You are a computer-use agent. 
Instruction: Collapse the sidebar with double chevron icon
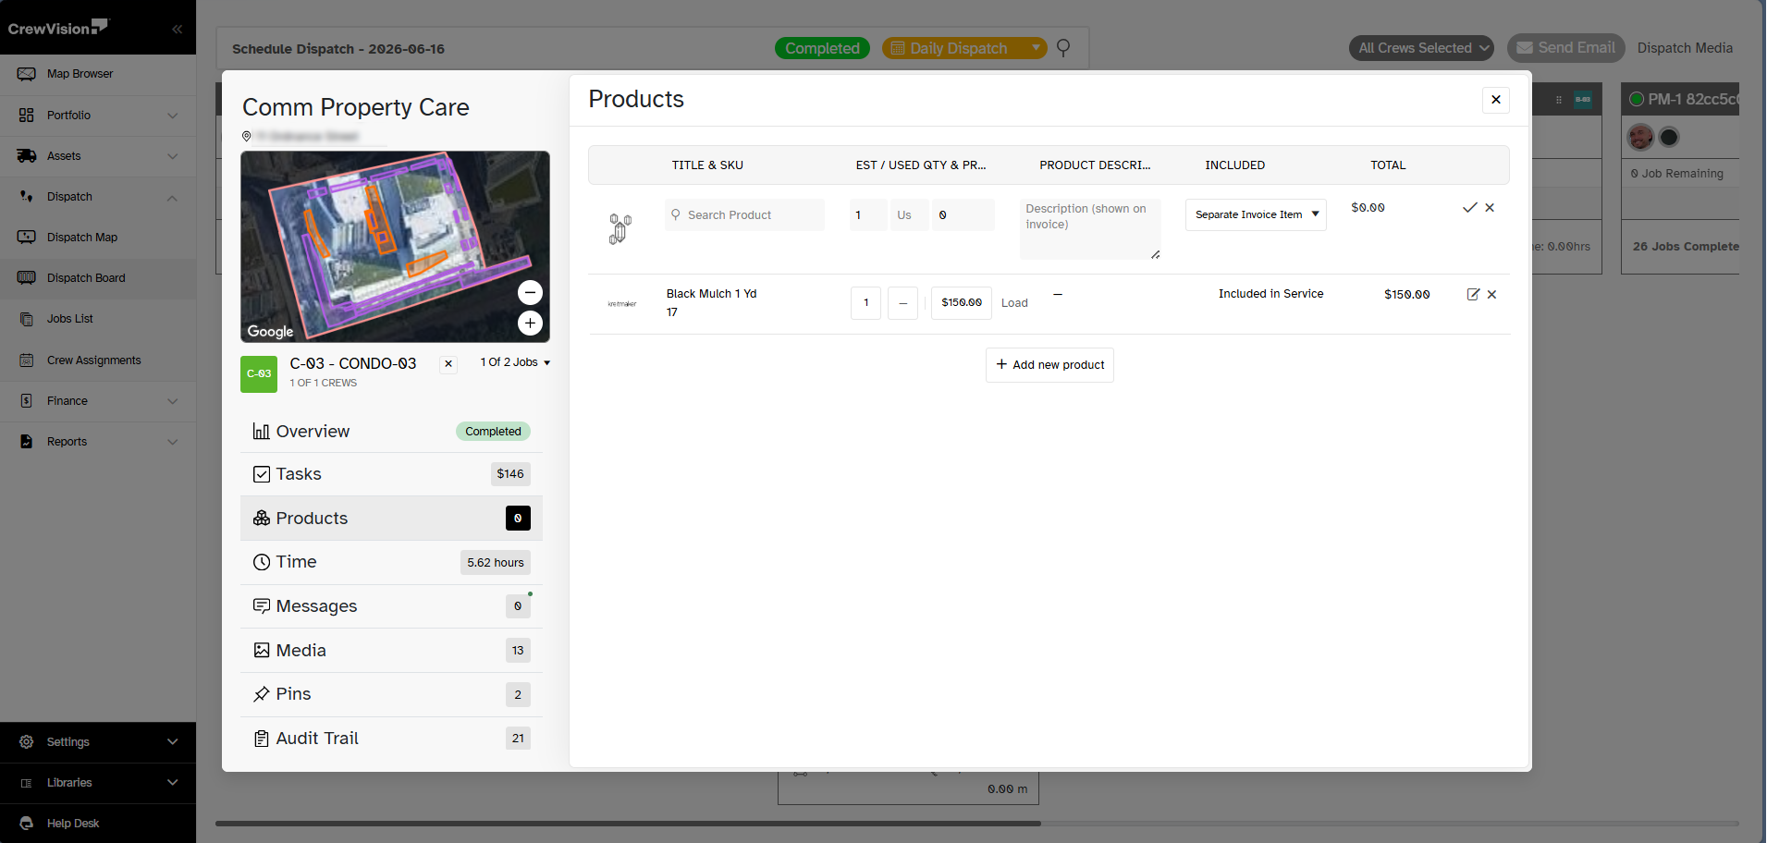[x=177, y=29]
